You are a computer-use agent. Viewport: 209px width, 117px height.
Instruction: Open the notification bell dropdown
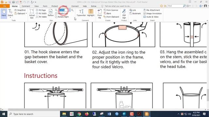point(201,6)
